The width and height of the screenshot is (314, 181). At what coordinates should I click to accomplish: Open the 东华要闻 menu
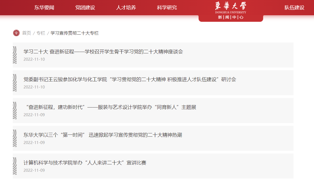tap(44, 8)
